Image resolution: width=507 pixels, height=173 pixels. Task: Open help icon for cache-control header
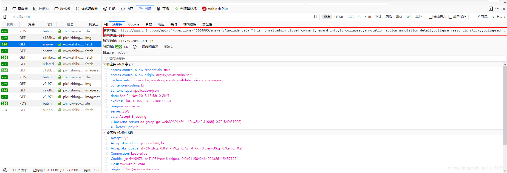tap(106, 80)
